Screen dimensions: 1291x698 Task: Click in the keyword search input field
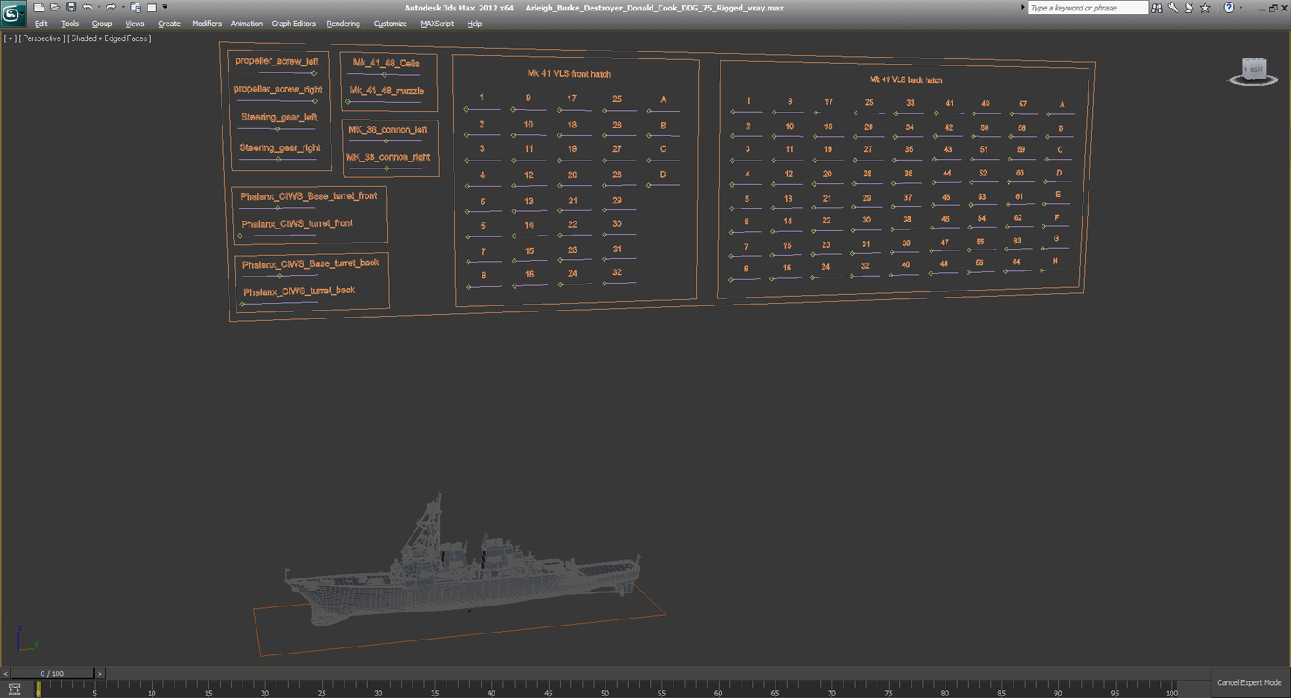tap(1088, 8)
